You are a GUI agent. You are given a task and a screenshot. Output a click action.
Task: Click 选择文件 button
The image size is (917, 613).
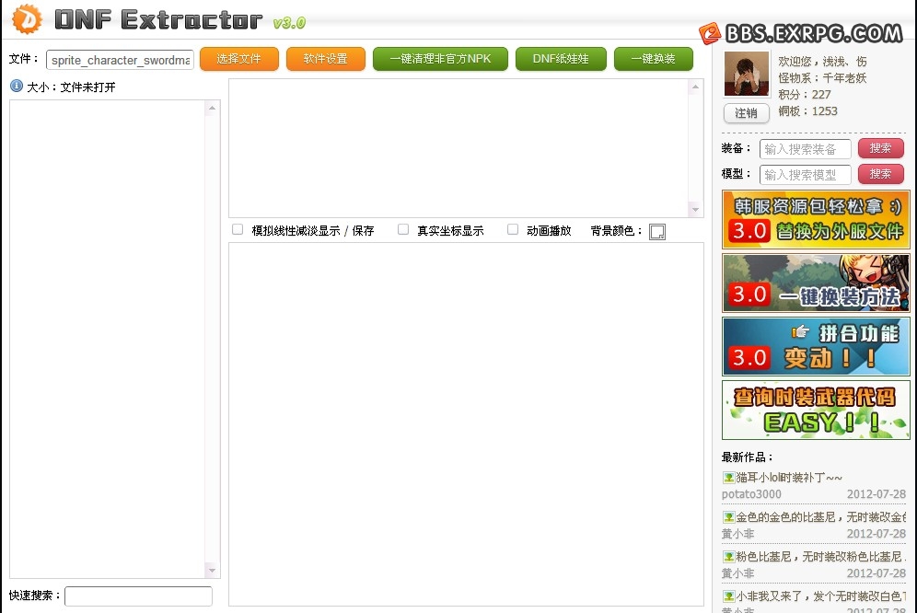238,59
